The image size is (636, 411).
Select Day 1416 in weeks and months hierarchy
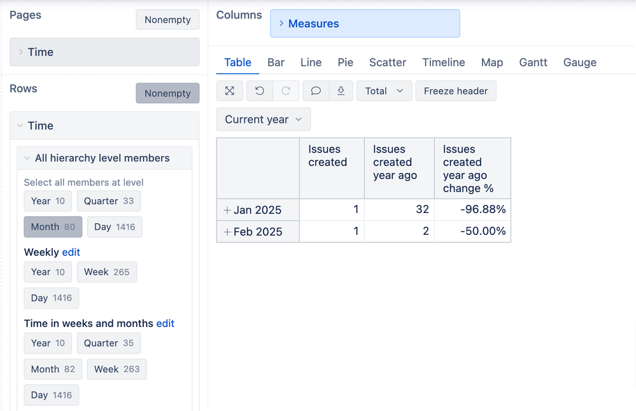(x=52, y=395)
